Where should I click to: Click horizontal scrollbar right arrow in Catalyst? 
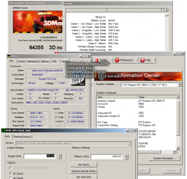pos(174,152)
